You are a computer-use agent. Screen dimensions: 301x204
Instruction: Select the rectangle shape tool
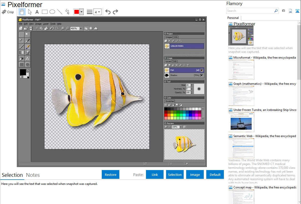tap(45, 12)
